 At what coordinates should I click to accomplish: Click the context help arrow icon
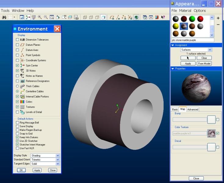click(163, 17)
